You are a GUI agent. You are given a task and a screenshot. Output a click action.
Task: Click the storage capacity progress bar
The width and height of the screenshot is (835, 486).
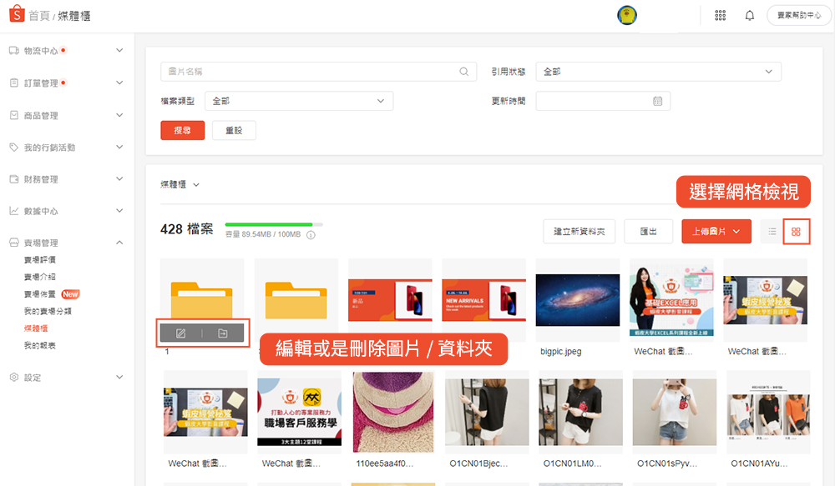(274, 225)
